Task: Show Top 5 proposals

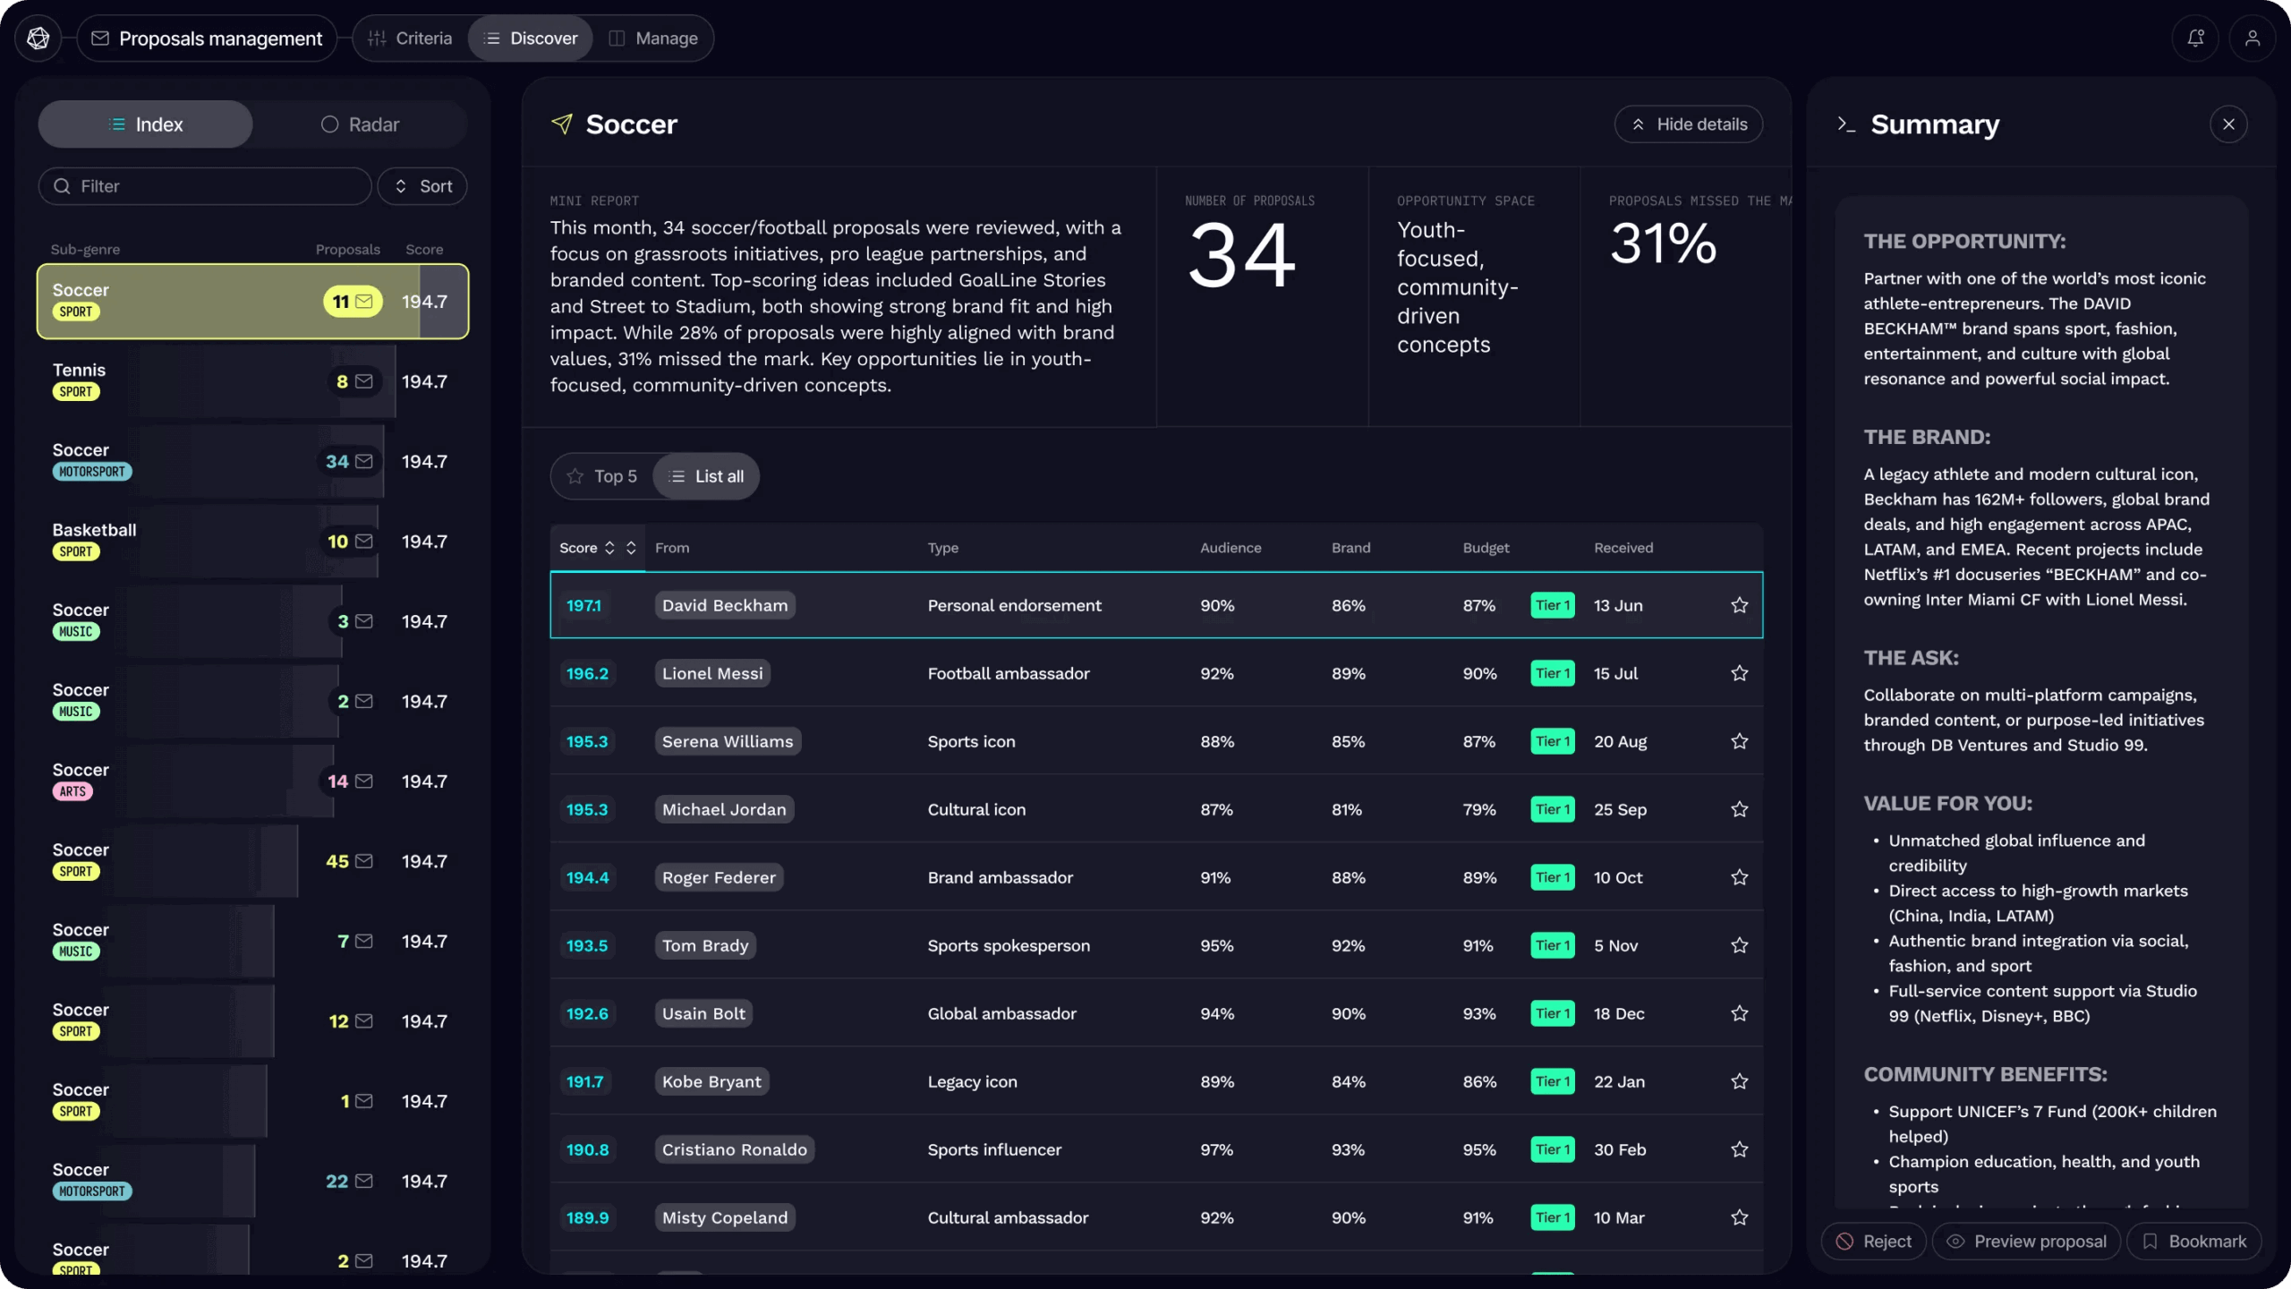Action: click(x=602, y=477)
